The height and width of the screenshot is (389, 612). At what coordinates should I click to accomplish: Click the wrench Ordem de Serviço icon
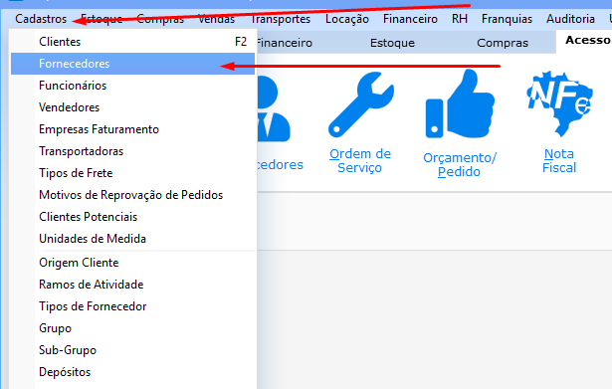(360, 104)
